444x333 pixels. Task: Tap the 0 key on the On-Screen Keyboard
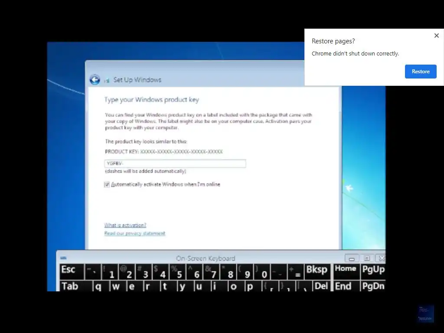(262, 271)
